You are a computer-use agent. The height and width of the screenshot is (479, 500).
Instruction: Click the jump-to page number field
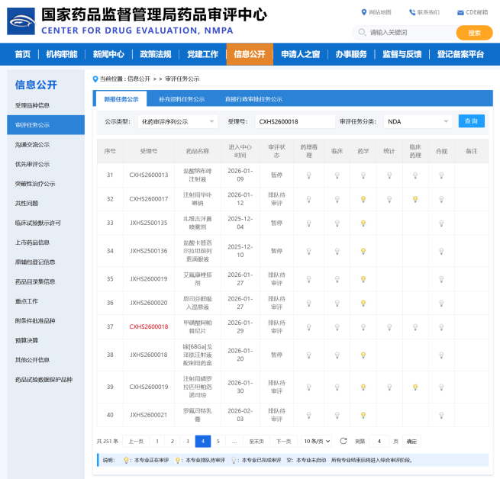coord(379,441)
